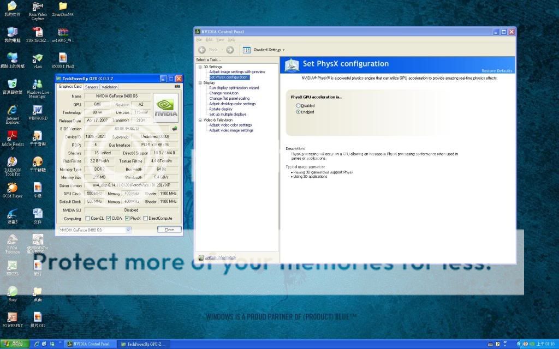Select Change resolution in the task tree
Viewport: 559px width, 349px height.
tap(224, 93)
